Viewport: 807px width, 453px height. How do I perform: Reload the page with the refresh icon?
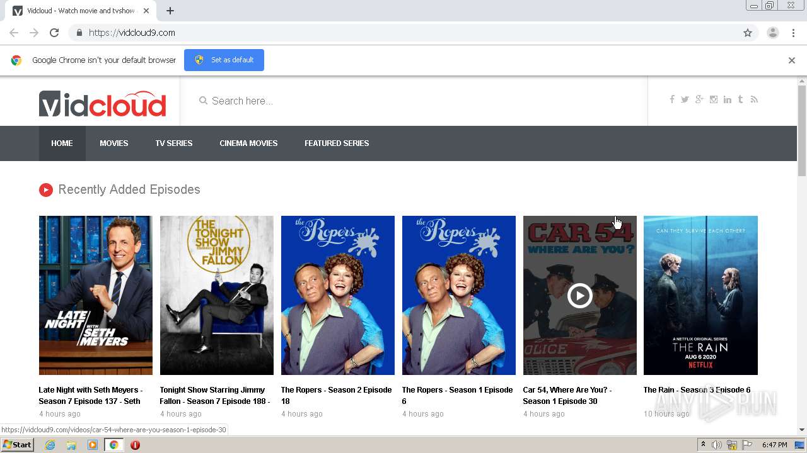point(54,33)
